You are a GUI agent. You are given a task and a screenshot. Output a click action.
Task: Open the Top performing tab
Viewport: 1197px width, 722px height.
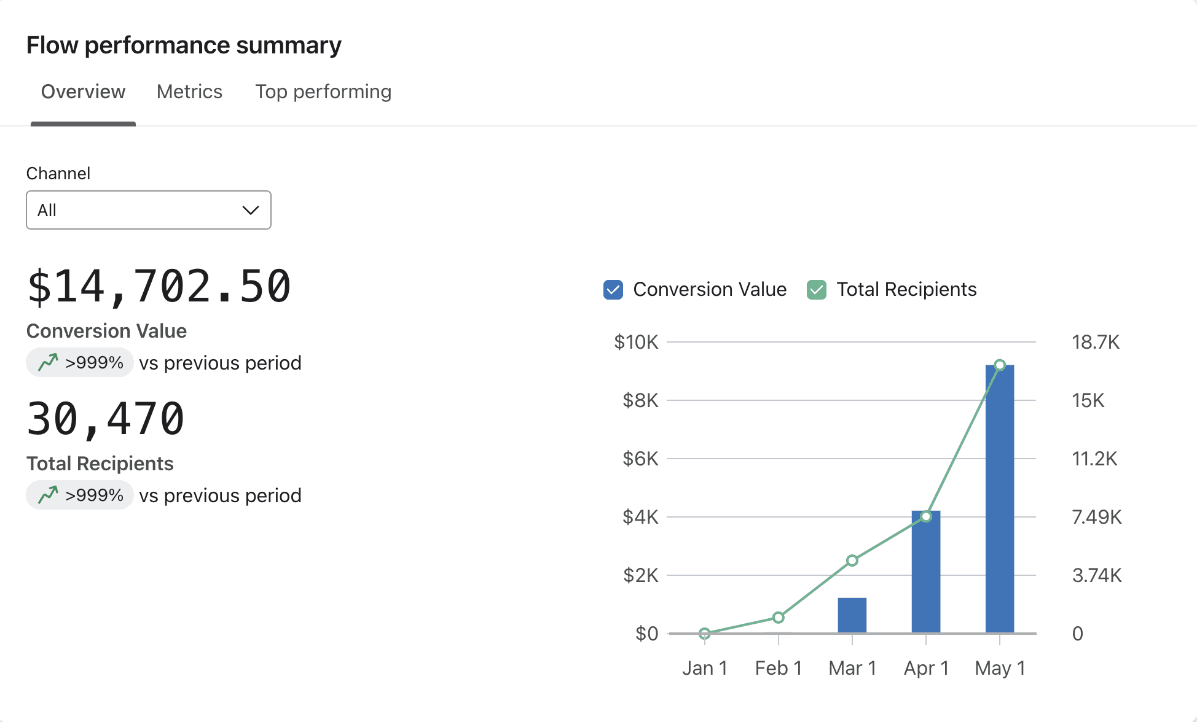pos(323,92)
